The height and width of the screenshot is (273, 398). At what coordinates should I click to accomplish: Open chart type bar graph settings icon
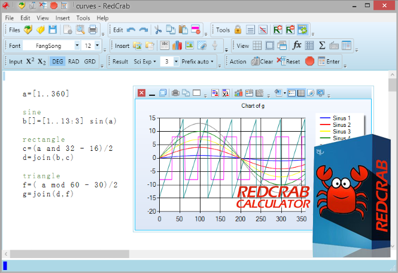point(238,93)
